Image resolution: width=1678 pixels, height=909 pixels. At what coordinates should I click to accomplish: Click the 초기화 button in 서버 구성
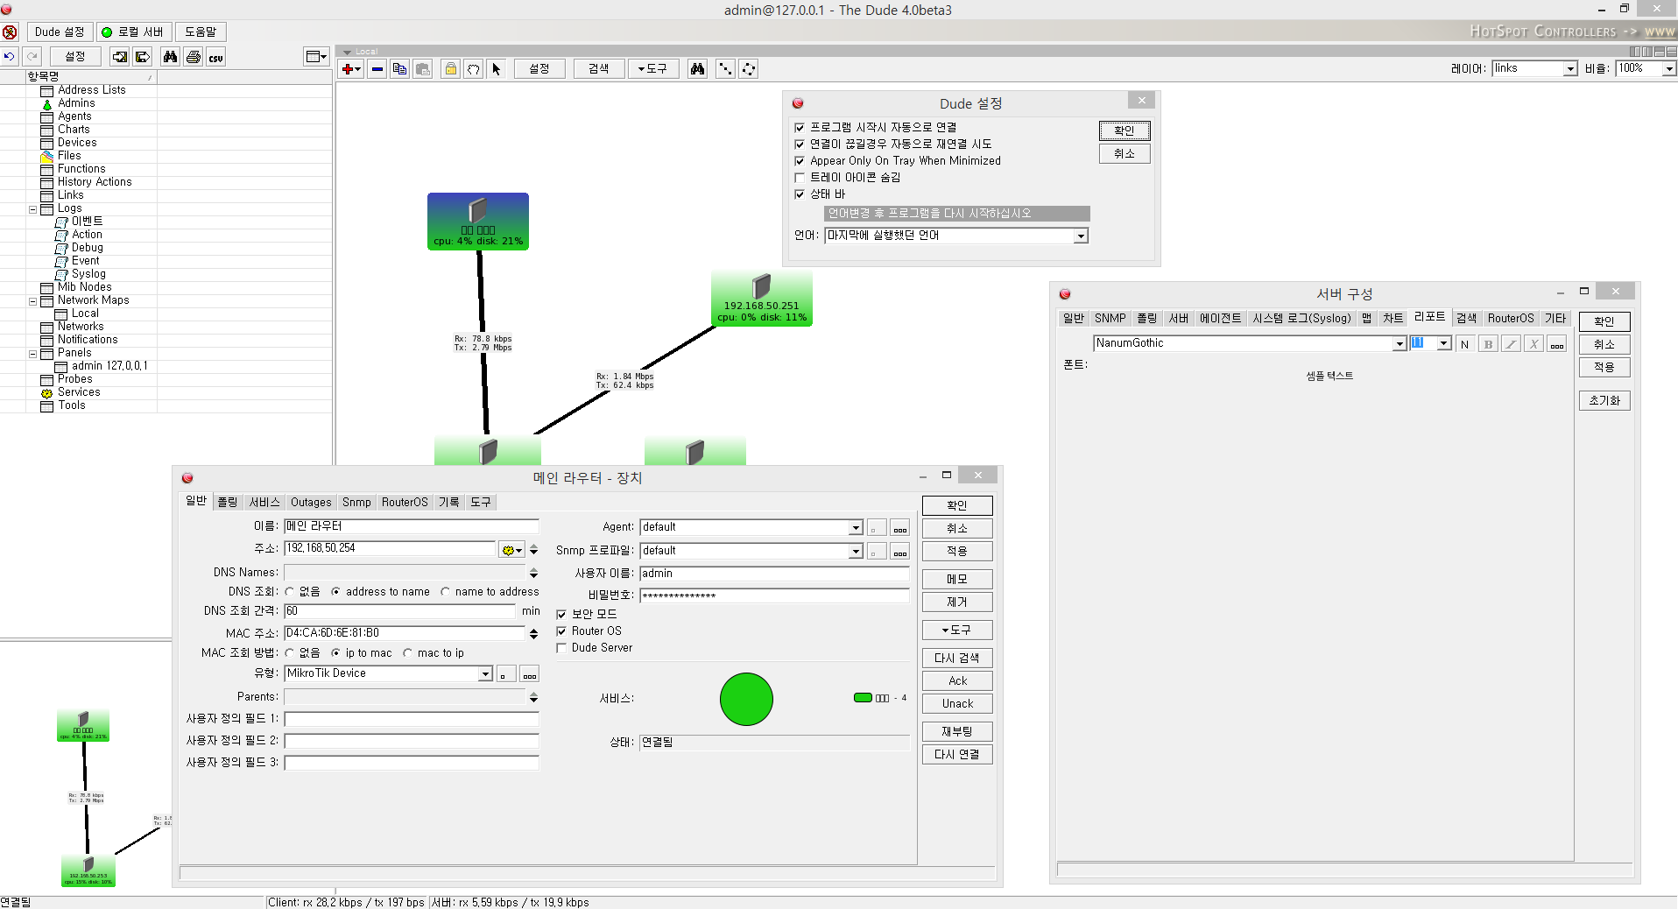pos(1604,401)
